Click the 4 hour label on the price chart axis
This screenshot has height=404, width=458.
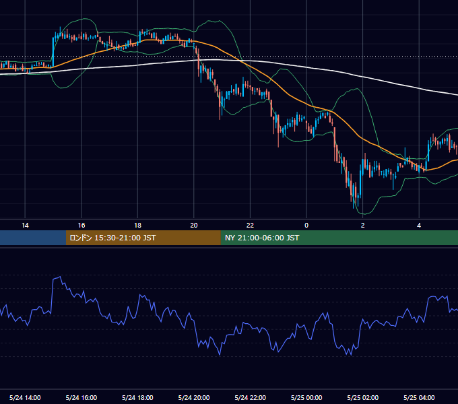419,226
